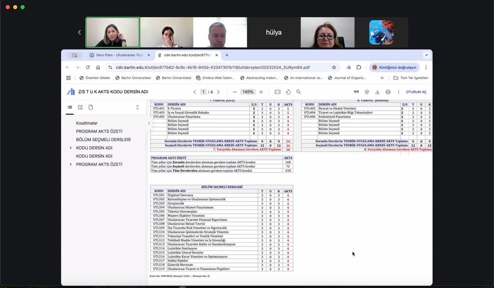Open Önerilen Siteler bookmark

[95, 78]
